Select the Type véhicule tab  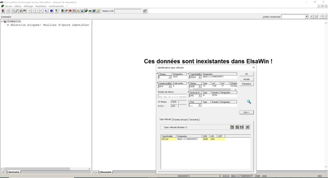coord(165,119)
